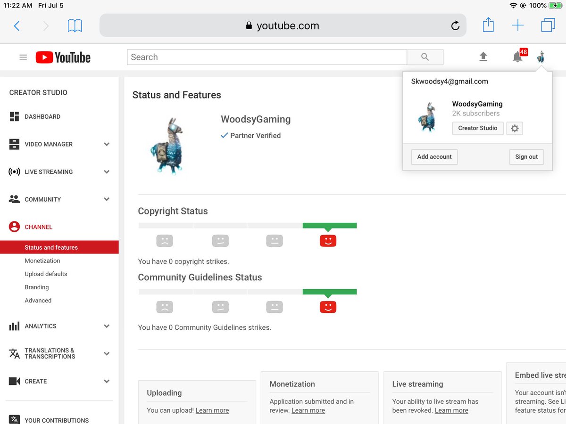The height and width of the screenshot is (424, 566).
Task: Click the red smiley under Copyright Status
Action: point(328,241)
